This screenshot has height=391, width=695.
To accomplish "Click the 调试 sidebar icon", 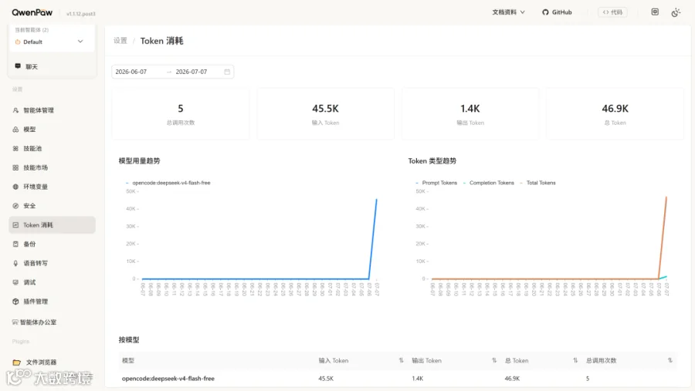I will tap(15, 282).
